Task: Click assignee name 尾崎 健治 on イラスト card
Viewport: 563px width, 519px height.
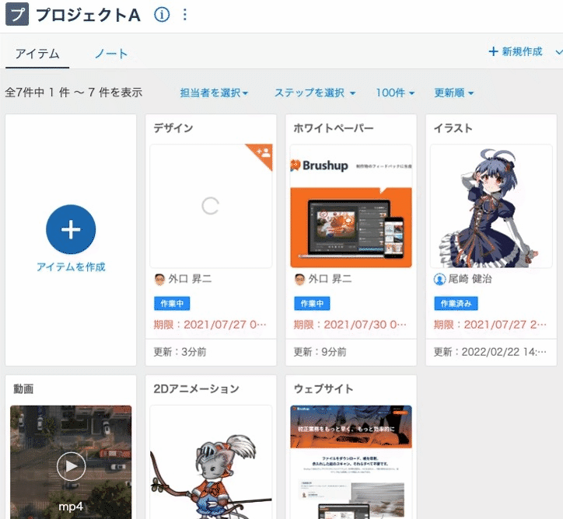Action: 470,279
